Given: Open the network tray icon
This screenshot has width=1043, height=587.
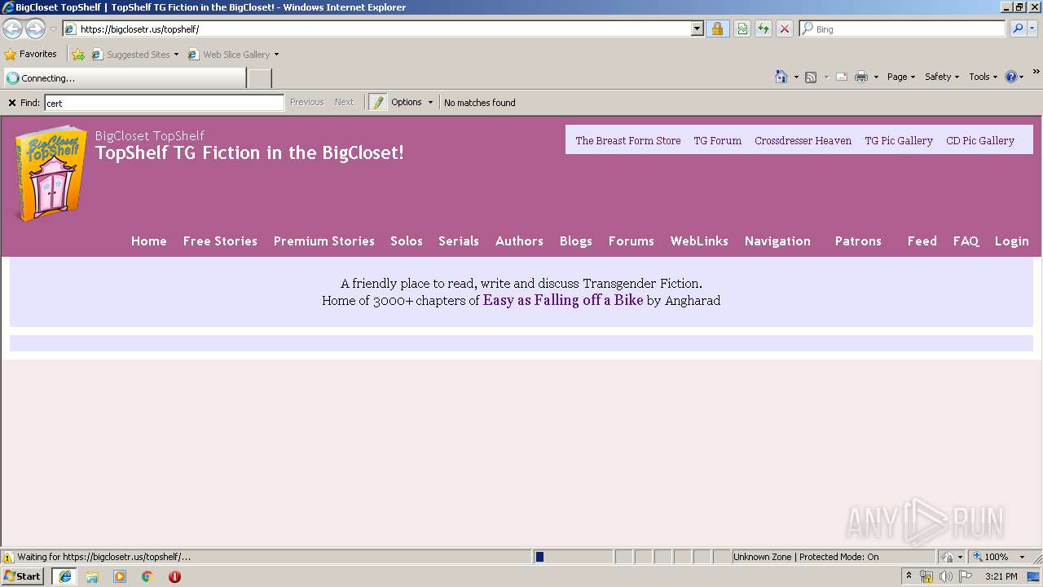Looking at the screenshot, I should [x=926, y=576].
